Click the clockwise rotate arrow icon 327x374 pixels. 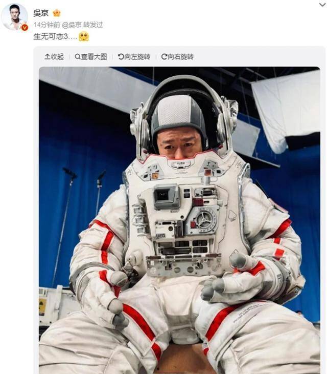(x=164, y=57)
